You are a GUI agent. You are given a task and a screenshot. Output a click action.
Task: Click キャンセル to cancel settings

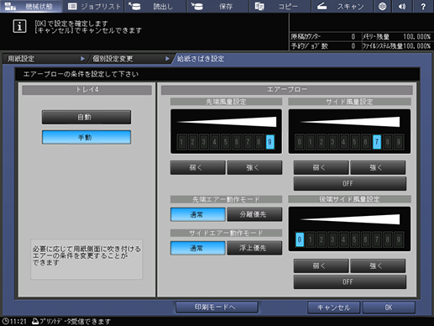(334, 308)
